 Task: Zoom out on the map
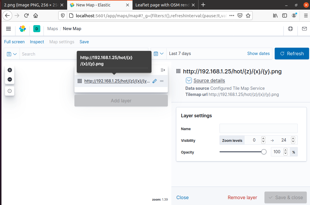[x=10, y=80]
